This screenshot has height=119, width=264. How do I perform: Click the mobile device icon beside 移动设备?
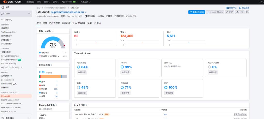86,16
